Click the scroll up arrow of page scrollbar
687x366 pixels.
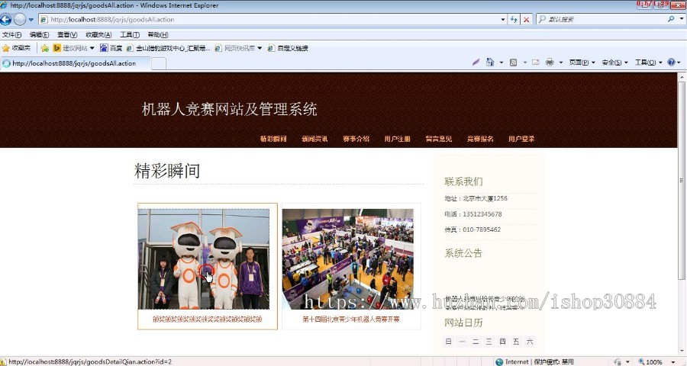pyautogui.click(x=682, y=76)
